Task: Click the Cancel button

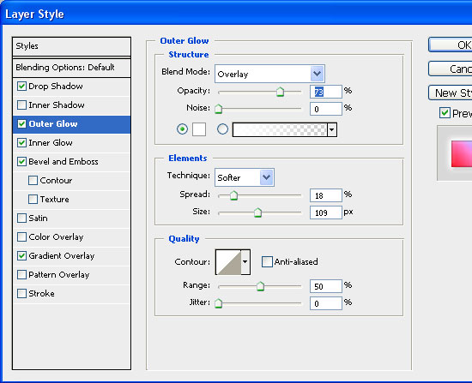Action: pos(451,69)
